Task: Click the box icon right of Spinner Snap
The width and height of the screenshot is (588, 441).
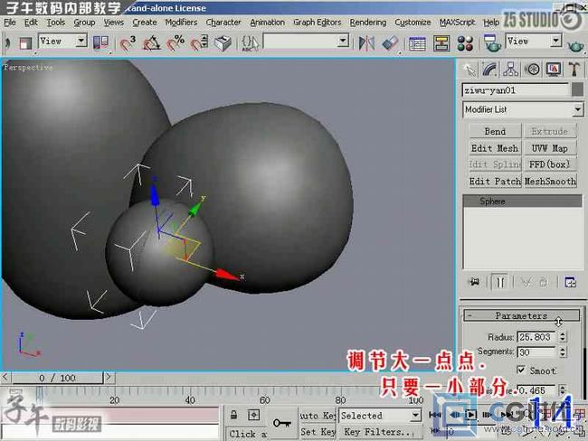Action: point(223,42)
